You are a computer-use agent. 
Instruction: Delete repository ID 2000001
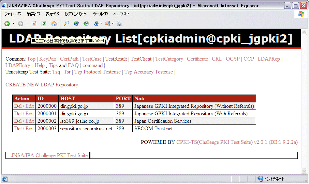(18, 114)
